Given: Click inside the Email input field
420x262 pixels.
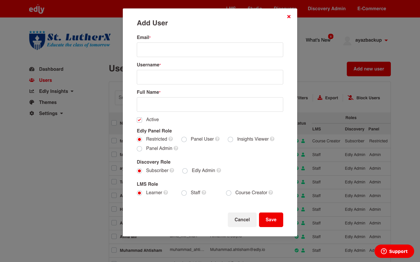Looking at the screenshot, I should click(x=210, y=49).
